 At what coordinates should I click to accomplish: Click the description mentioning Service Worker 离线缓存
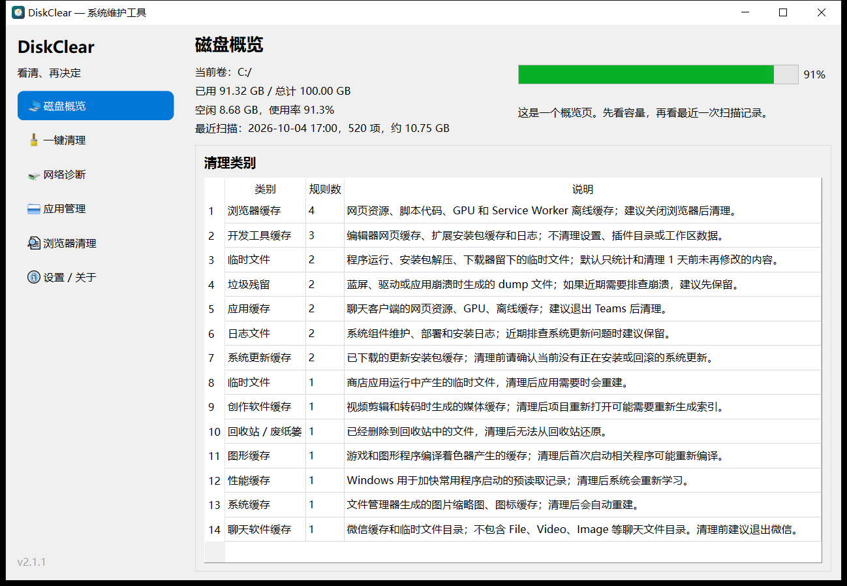[x=583, y=211]
